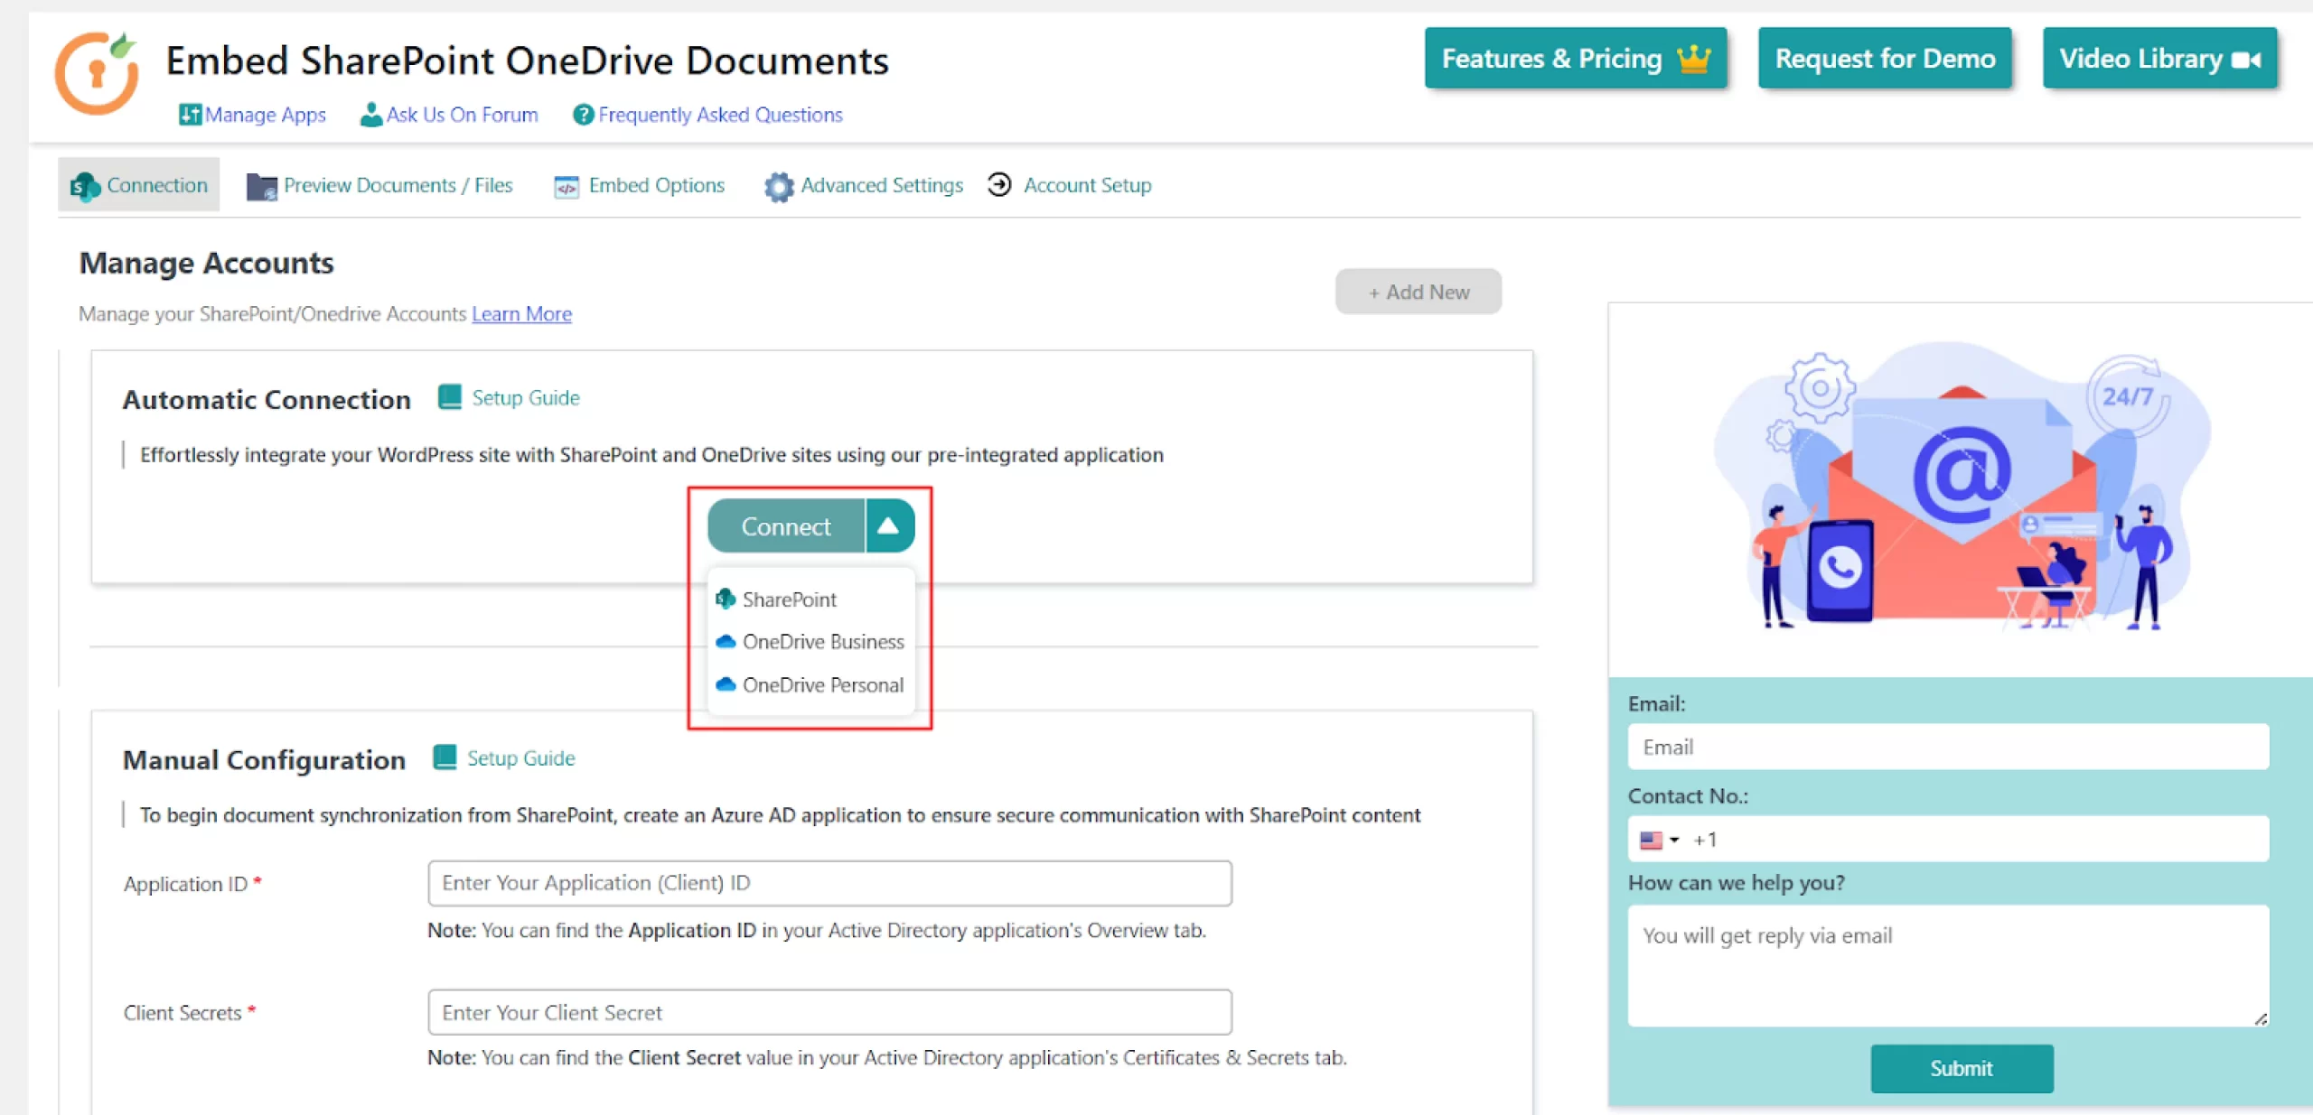The image size is (2313, 1115).
Task: Click the Connection tab icon
Action: click(85, 185)
